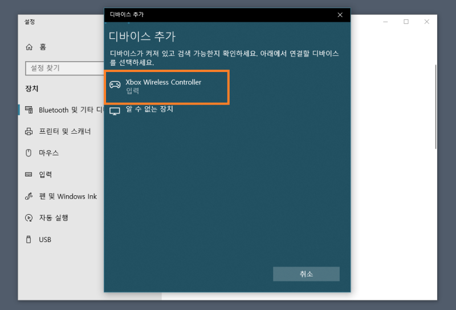The image size is (456, 310).
Task: Go to 홈 in Settings
Action: (x=43, y=47)
